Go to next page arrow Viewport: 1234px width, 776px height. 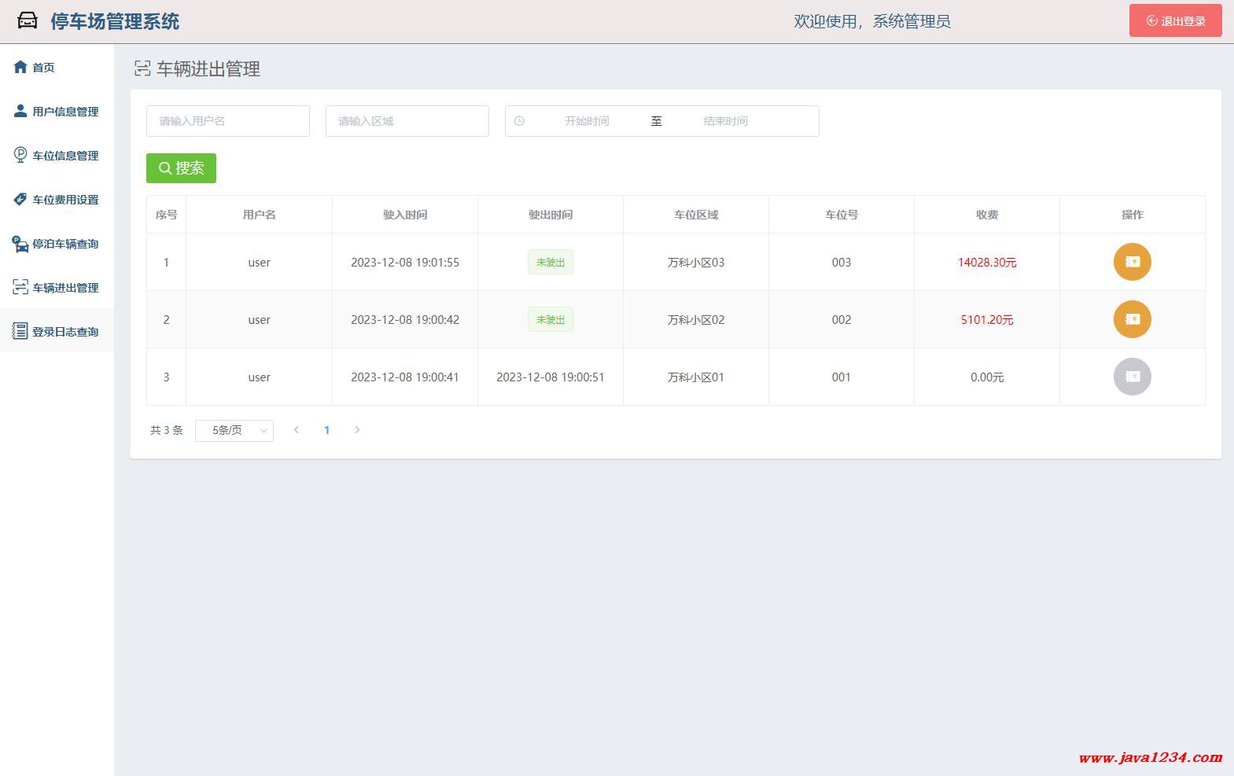pyautogui.click(x=357, y=430)
